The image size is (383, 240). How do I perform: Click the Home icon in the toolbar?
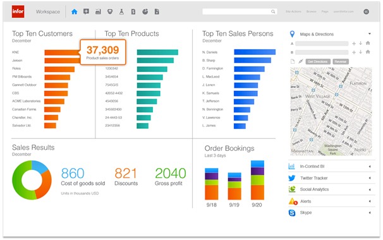74,11
